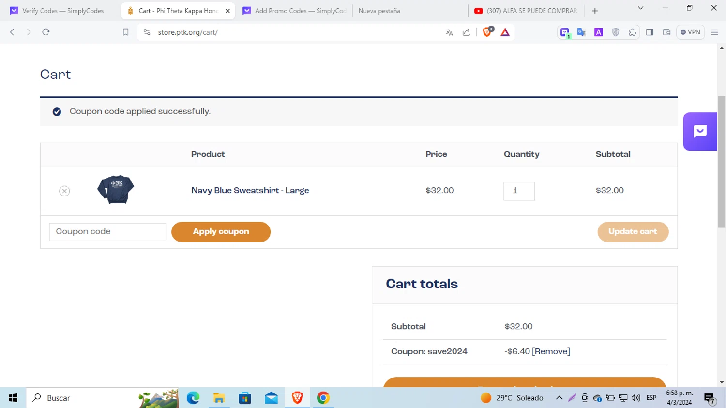
Task: Open Navy Blue Sweatshirt - Large product link
Action: tap(250, 190)
